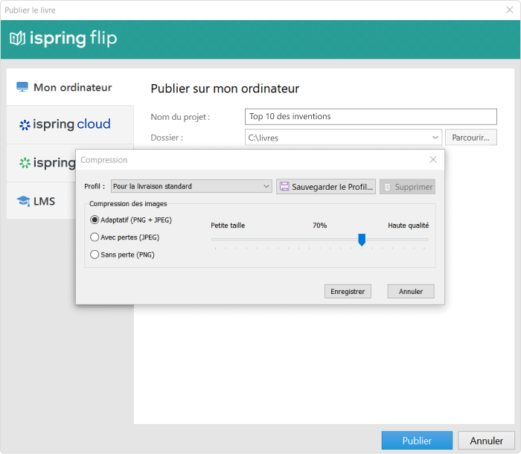
Task: Select Avec pertes (JPEG) option
Action: (125, 237)
